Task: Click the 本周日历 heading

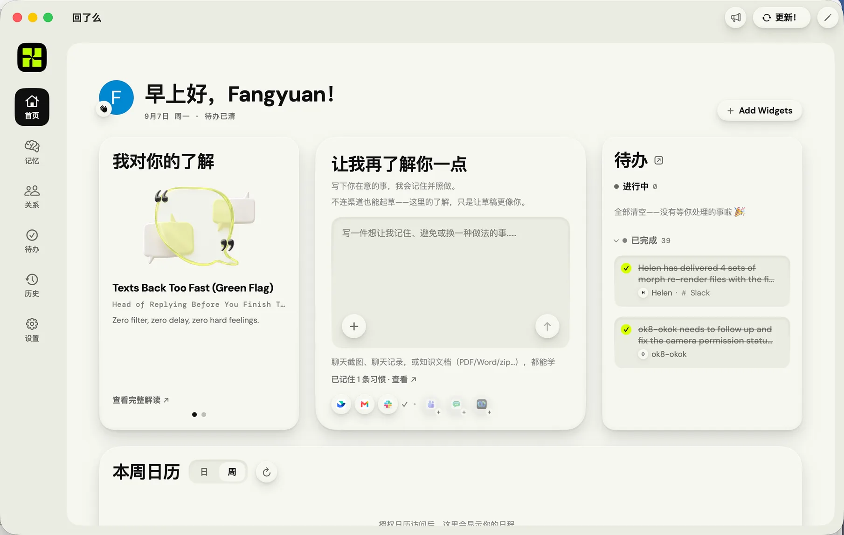Action: 146,472
